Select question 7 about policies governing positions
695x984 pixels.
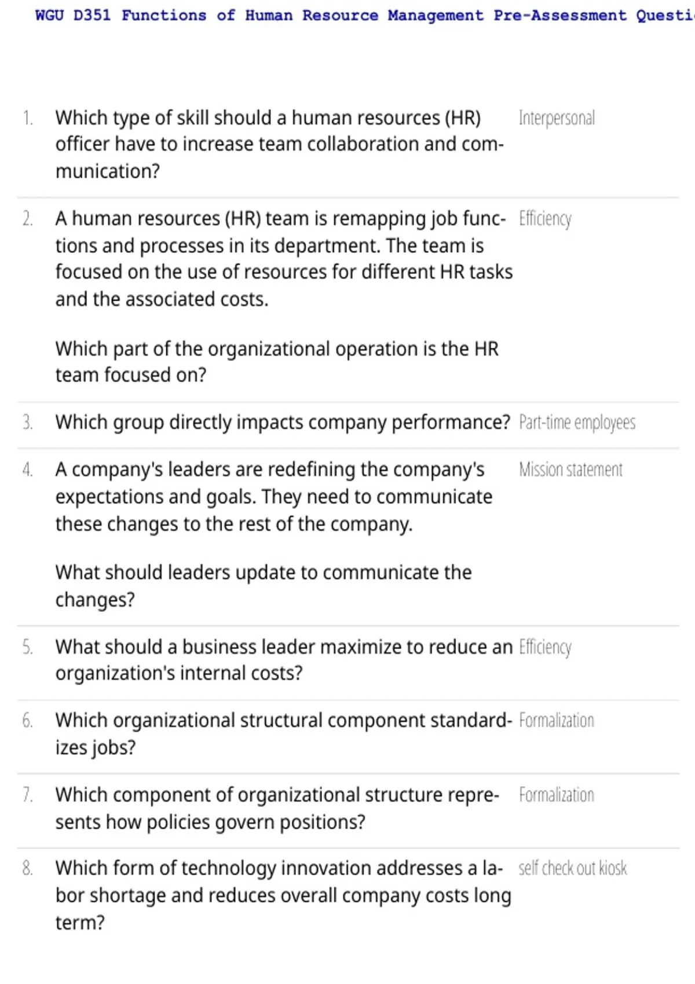click(277, 809)
